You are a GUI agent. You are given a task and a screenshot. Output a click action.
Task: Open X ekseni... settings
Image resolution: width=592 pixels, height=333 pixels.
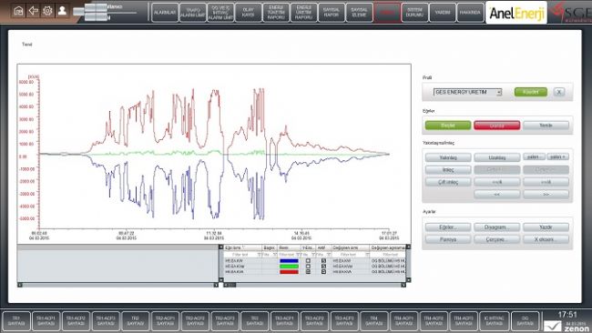tap(546, 239)
